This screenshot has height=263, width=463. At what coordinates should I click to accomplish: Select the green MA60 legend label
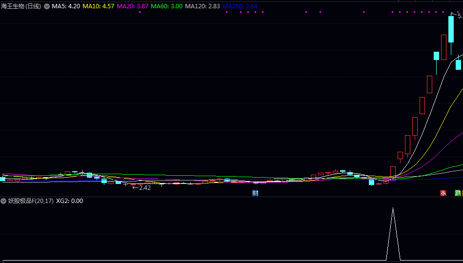click(x=166, y=6)
